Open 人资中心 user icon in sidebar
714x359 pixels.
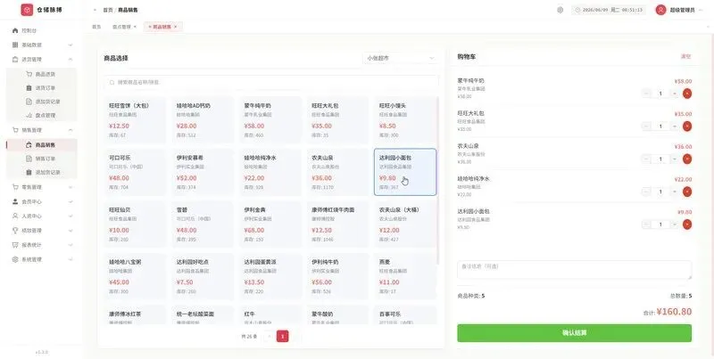pyautogui.click(x=15, y=216)
